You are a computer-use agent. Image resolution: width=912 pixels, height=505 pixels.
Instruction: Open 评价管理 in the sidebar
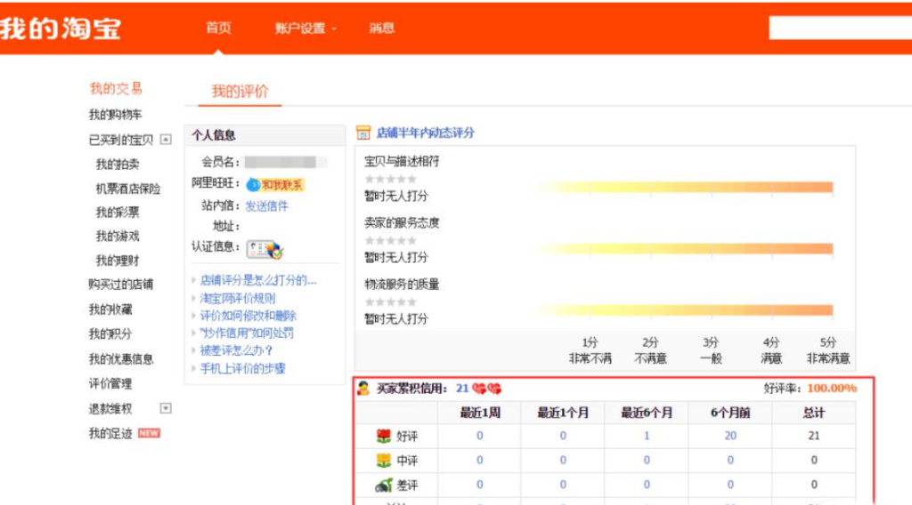(x=110, y=384)
